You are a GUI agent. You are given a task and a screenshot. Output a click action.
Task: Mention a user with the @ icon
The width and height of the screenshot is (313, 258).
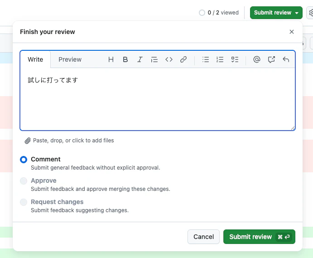[x=257, y=59]
